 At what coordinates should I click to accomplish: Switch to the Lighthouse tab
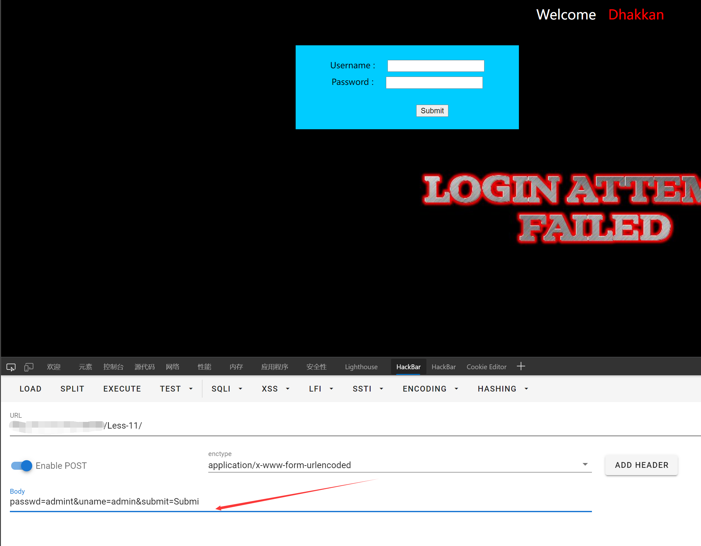click(361, 367)
